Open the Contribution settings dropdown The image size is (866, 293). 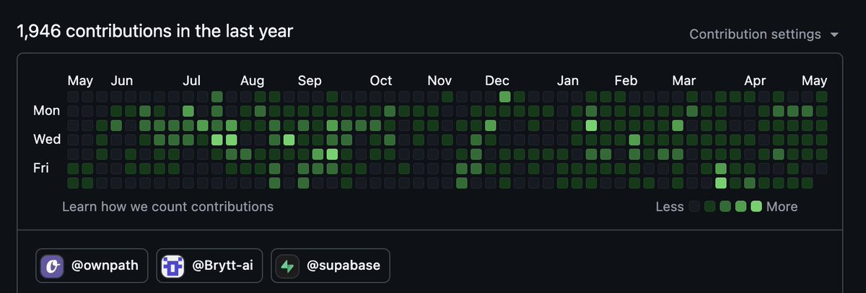pyautogui.click(x=764, y=35)
